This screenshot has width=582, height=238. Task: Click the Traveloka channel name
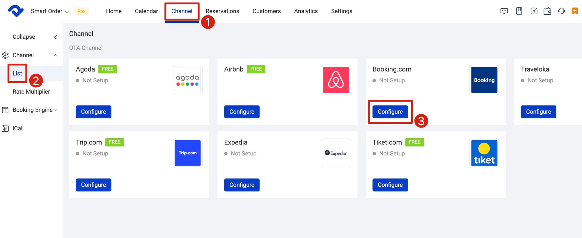click(535, 69)
